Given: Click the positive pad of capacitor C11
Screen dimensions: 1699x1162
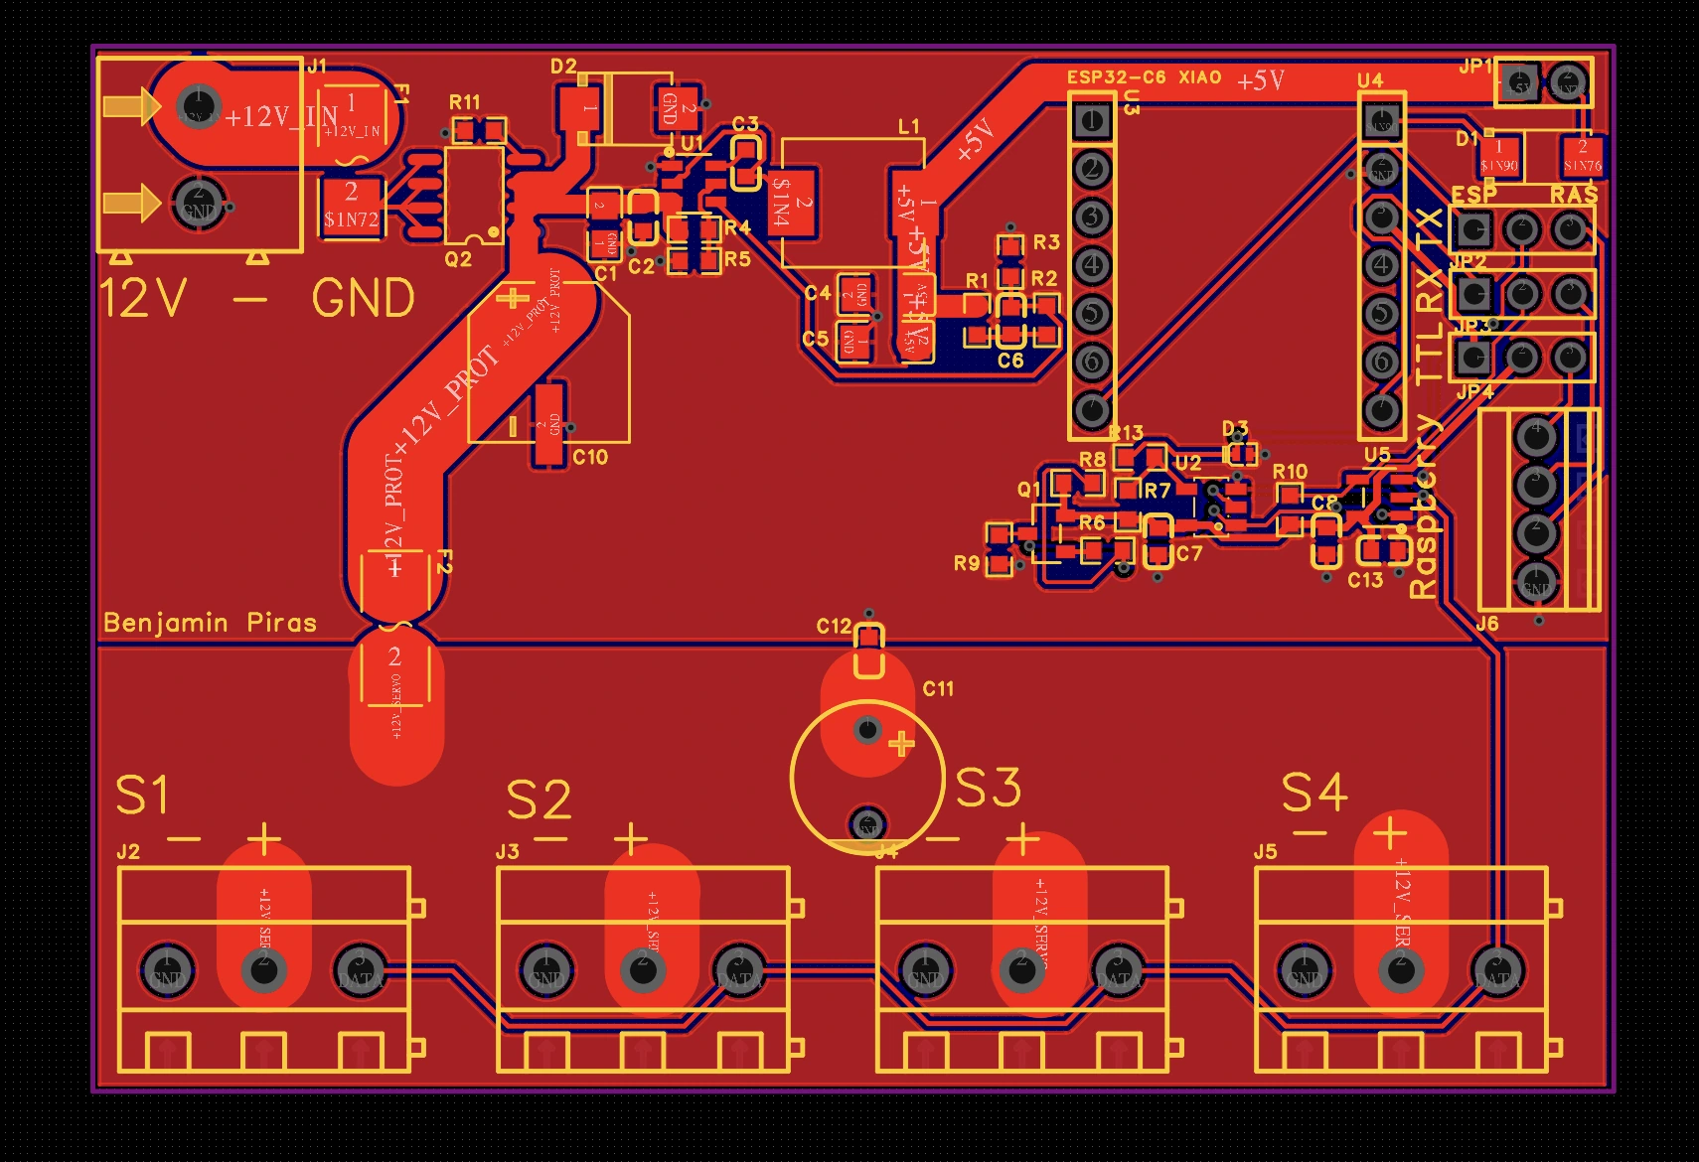Looking at the screenshot, I should [x=867, y=731].
